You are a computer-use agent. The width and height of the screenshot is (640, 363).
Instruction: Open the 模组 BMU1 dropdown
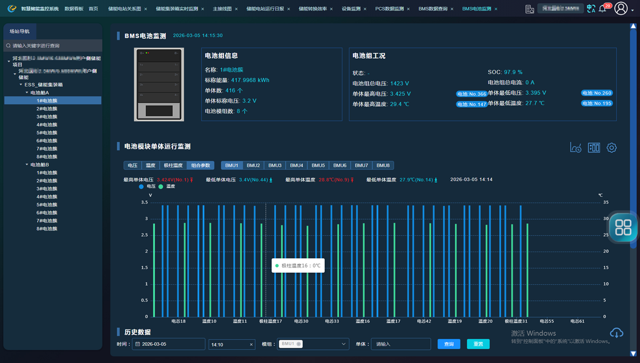(313, 344)
